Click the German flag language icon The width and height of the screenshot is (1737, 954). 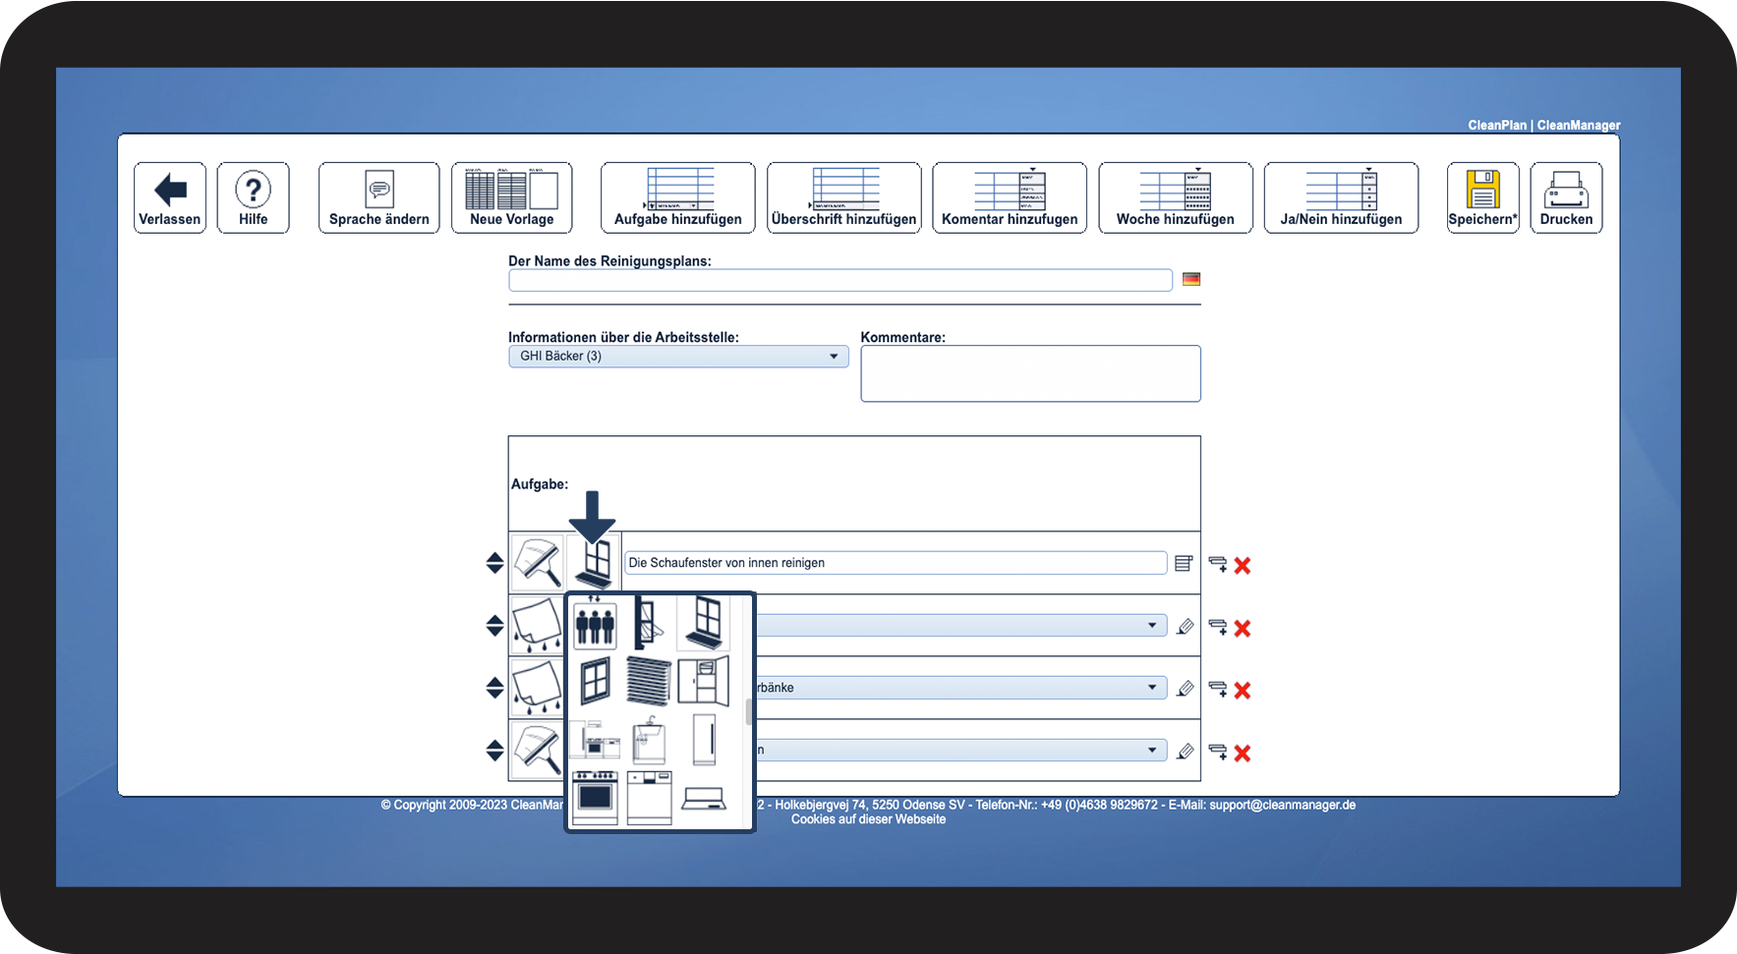1191,280
